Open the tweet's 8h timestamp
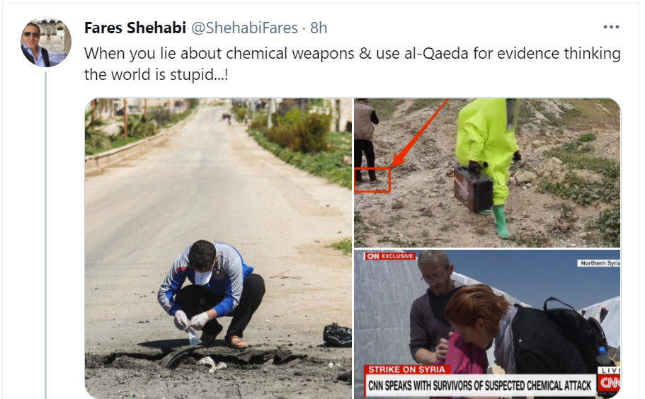This screenshot has width=645, height=399. [x=319, y=28]
